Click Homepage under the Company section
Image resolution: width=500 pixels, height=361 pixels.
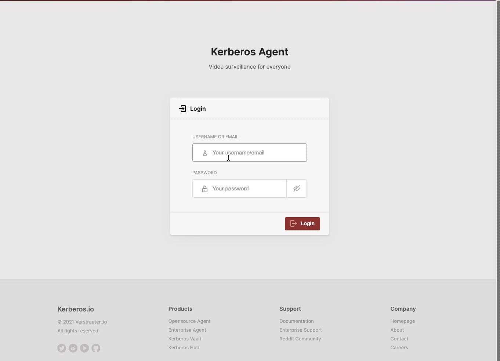pos(402,321)
